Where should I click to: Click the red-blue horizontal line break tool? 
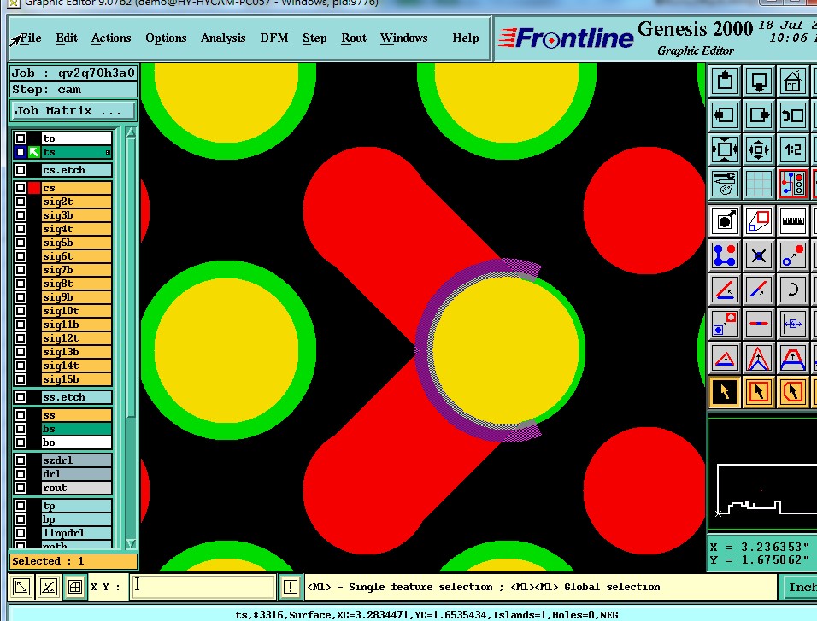coord(759,324)
